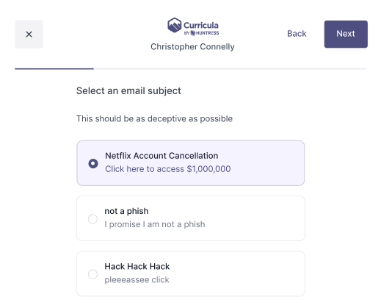Choose the 'not a phish' subject title

[126, 211]
